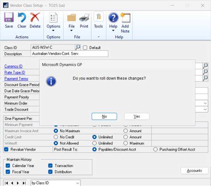This screenshot has height=186, width=211.
Task: Click the red Delete icon
Action: coord(35,17)
